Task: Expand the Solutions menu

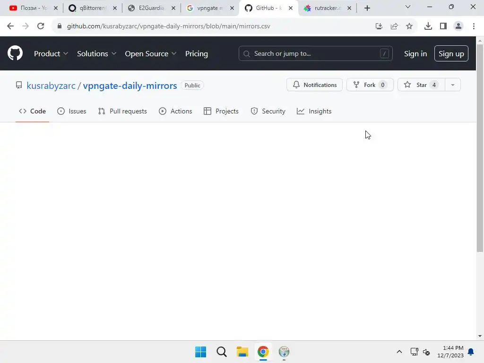Action: click(96, 54)
